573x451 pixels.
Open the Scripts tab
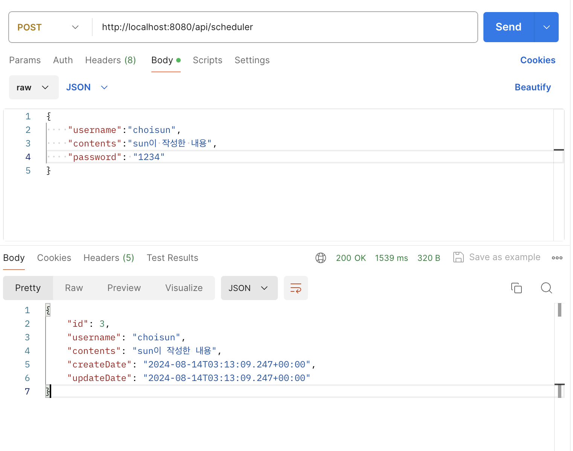point(207,60)
